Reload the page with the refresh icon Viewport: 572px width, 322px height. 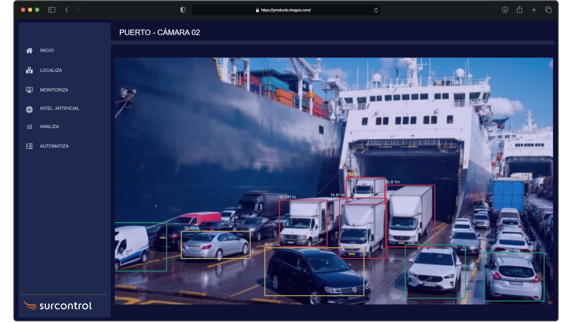[x=376, y=10]
